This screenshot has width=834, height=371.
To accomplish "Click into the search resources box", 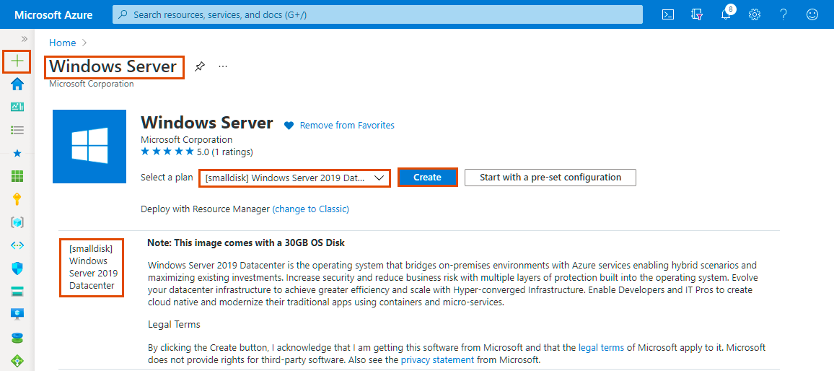I will coord(377,15).
